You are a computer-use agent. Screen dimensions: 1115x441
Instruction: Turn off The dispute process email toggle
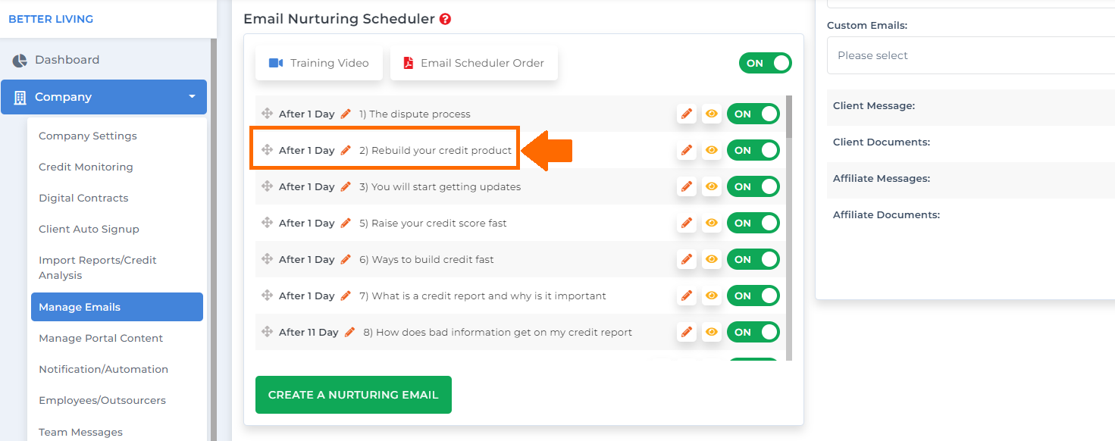click(x=753, y=114)
